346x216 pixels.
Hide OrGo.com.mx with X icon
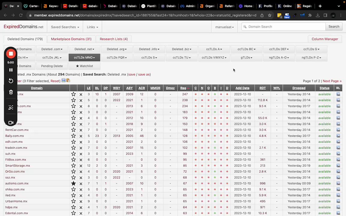[x=81, y=172]
